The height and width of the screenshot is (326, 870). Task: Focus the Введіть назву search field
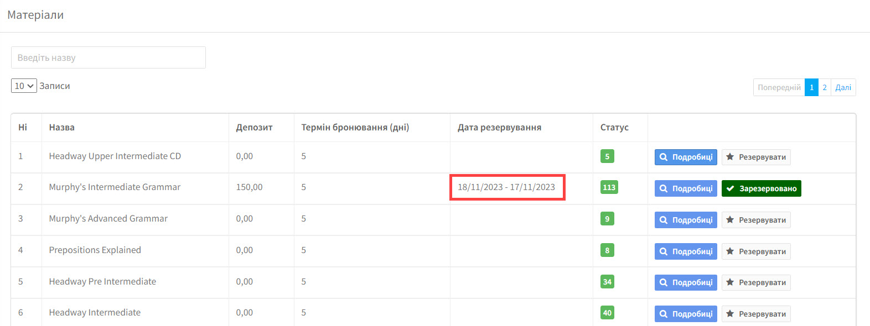coord(108,57)
